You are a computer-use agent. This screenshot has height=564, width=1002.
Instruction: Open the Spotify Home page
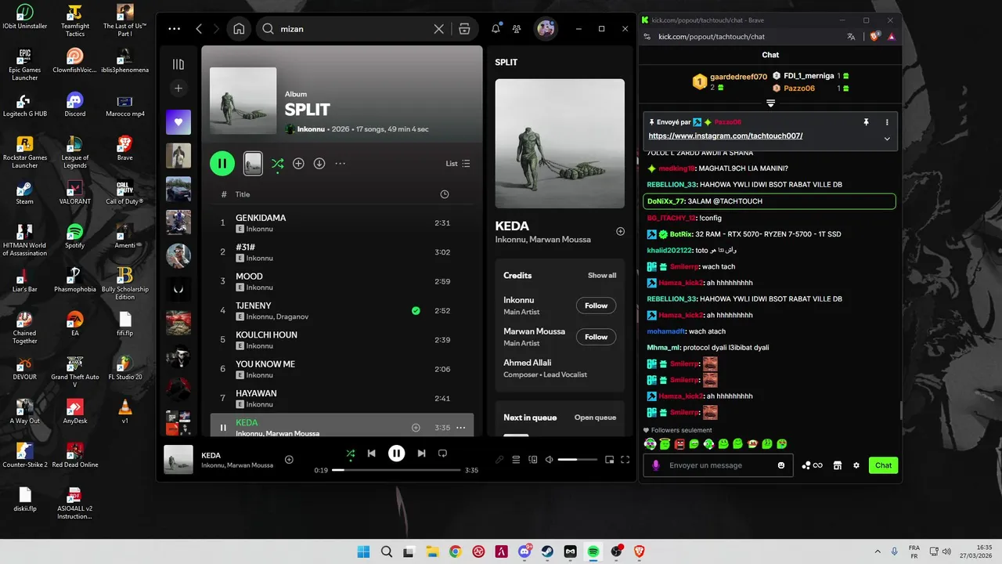click(x=239, y=29)
